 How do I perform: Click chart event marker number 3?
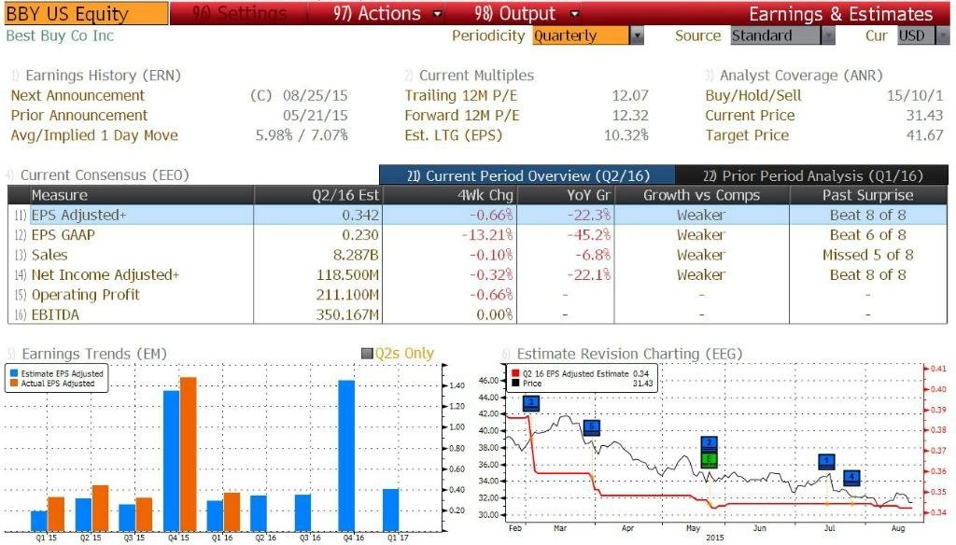[531, 403]
